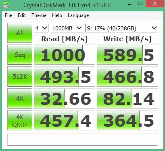Start the 4K test
This screenshot has height=151, width=165.
(x=20, y=98)
